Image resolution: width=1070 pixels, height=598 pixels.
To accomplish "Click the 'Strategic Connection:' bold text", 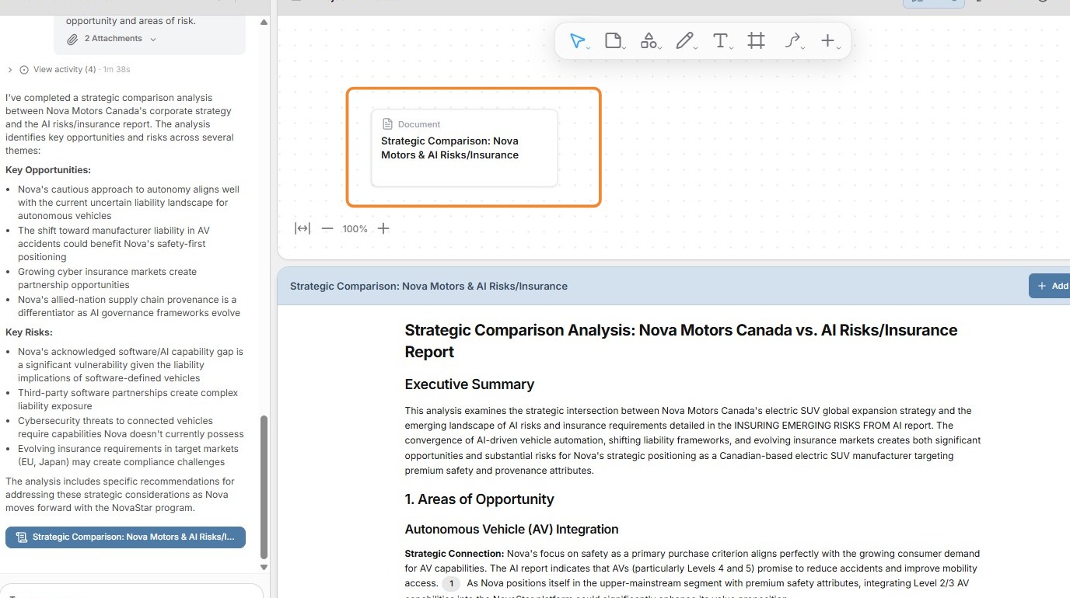I will point(454,554).
